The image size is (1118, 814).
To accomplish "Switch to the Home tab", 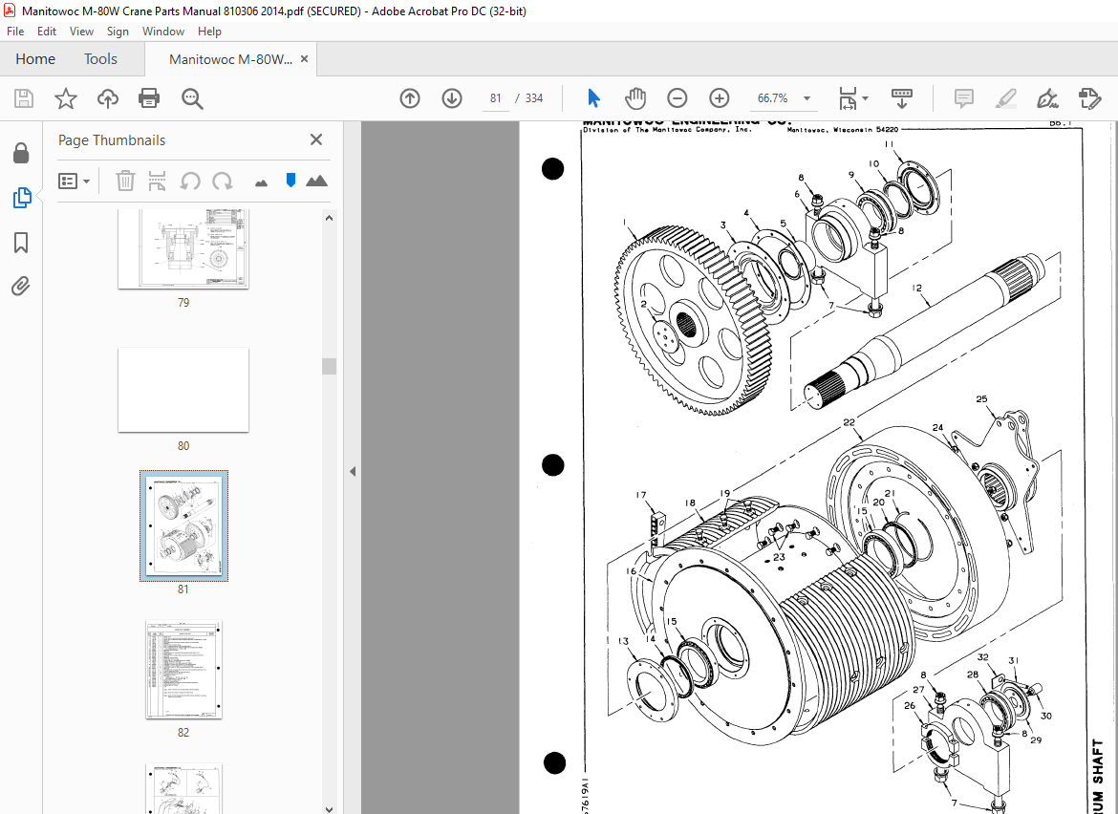I will 35,59.
